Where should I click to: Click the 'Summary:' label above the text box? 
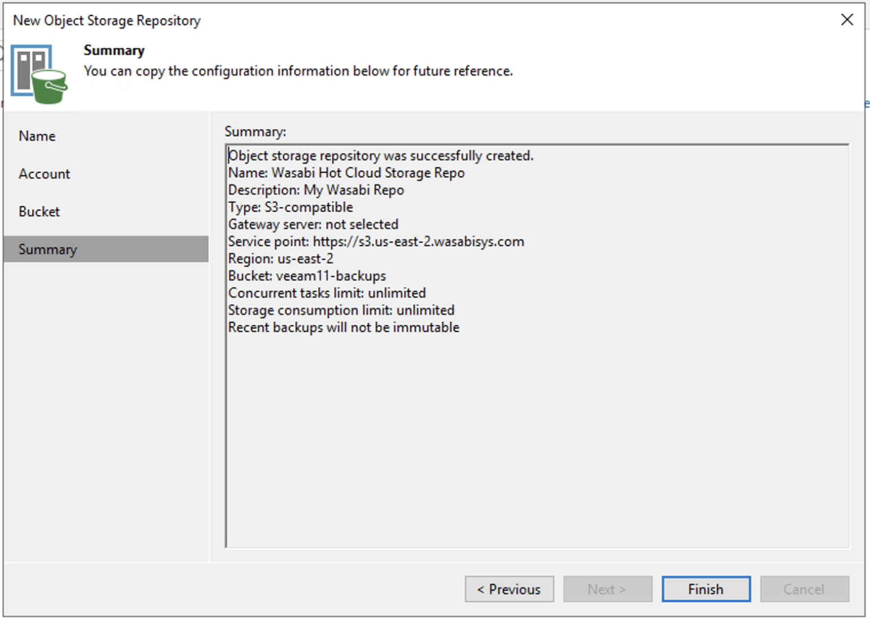pos(255,132)
